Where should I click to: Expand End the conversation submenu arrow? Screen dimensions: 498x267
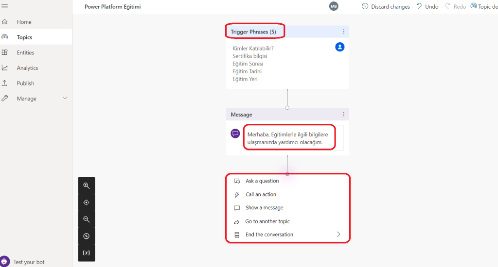pyautogui.click(x=338, y=234)
